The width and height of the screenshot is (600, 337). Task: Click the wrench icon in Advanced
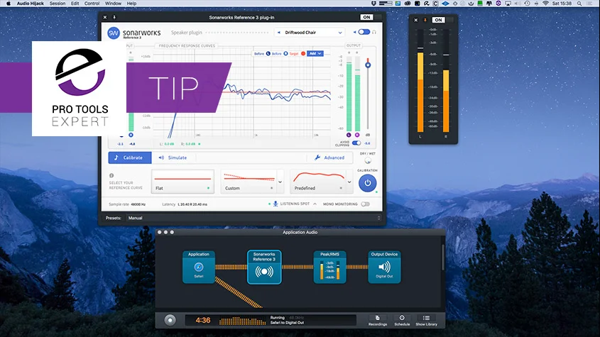317,158
